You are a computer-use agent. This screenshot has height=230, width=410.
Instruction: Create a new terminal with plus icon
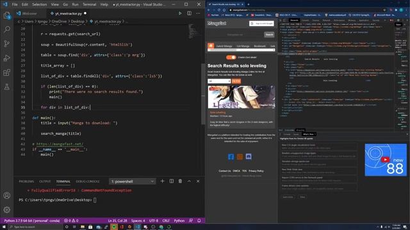point(162,181)
